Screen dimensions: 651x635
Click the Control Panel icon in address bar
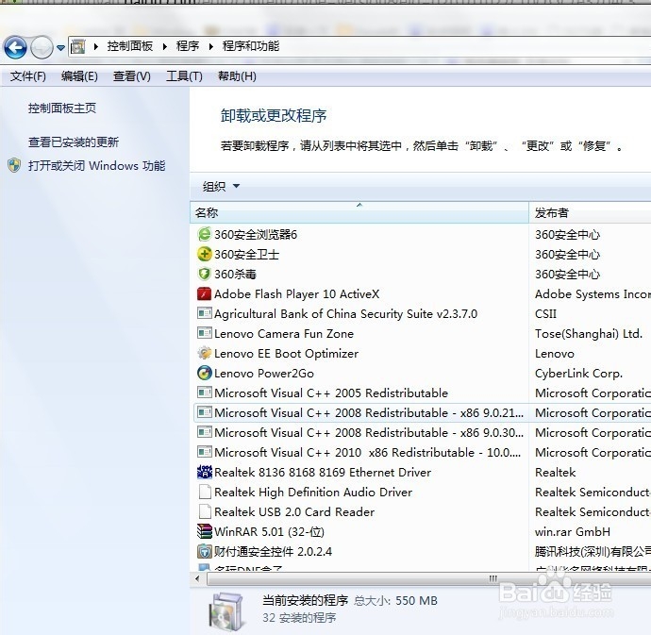[x=77, y=46]
